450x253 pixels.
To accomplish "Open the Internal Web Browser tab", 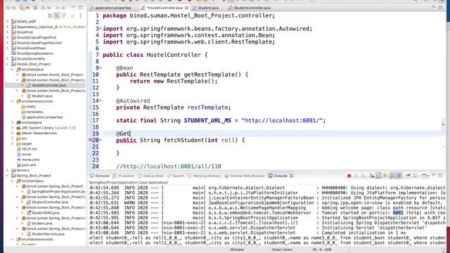I will click(x=244, y=176).
